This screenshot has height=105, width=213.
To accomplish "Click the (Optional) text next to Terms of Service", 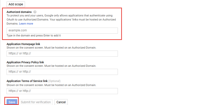I will 54,81.
